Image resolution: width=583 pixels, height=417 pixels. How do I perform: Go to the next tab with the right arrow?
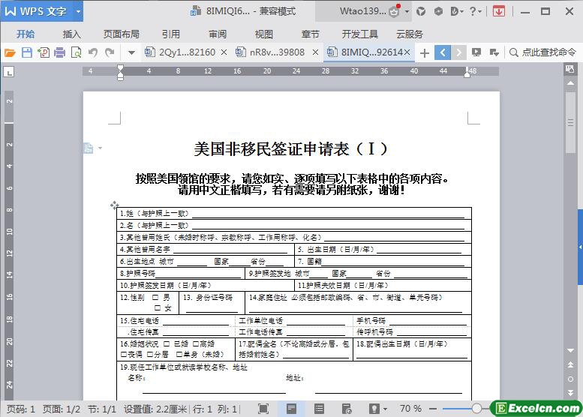458,52
